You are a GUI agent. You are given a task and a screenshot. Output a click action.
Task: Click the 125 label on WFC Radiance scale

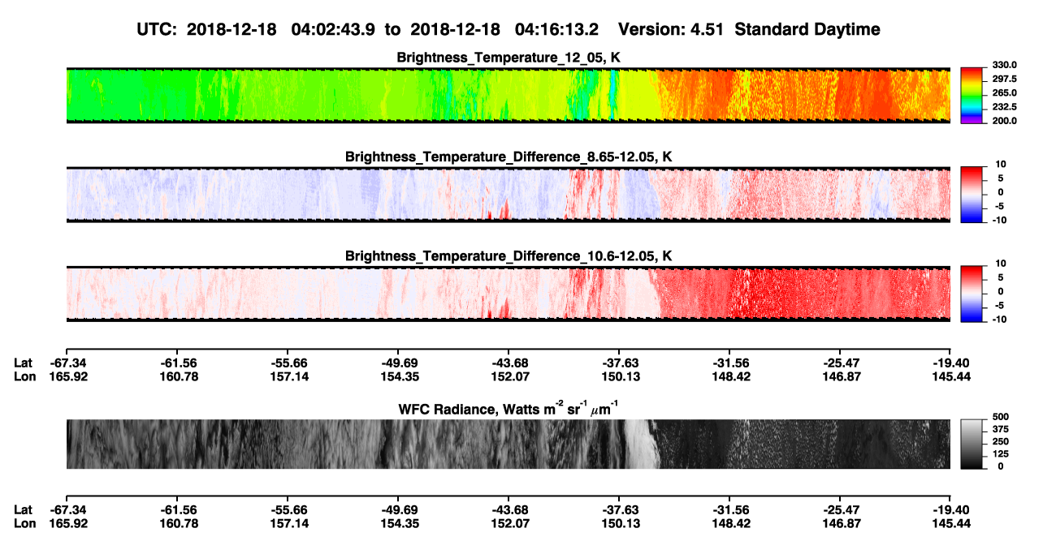point(1000,454)
